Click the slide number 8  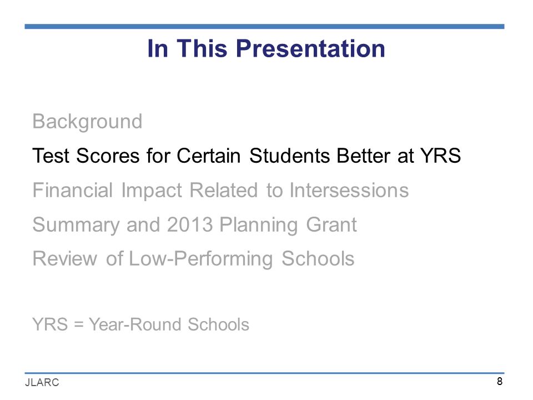click(499, 381)
